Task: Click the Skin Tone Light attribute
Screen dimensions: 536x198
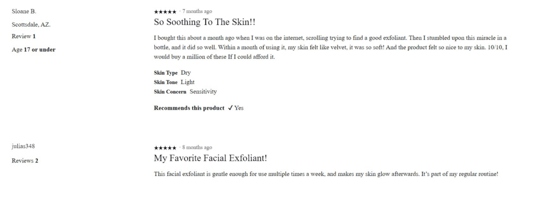Action: [x=174, y=82]
